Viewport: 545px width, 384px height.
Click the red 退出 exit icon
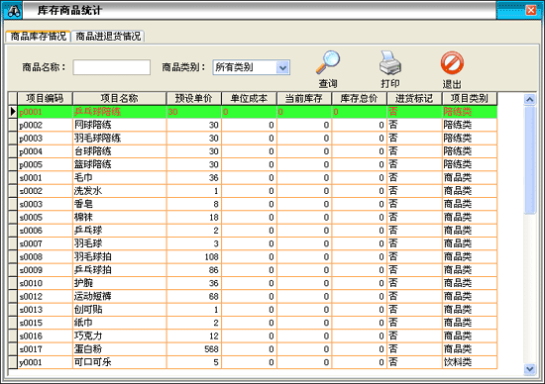[452, 62]
